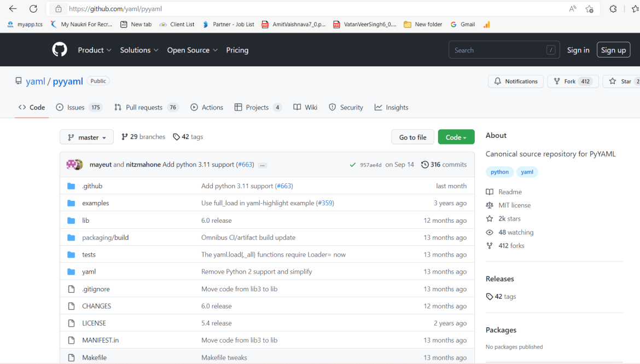Open the Pricing page

237,50
